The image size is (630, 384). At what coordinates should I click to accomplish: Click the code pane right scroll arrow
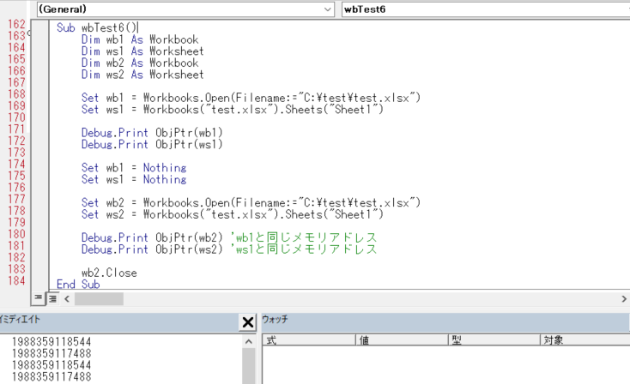[x=624, y=299]
